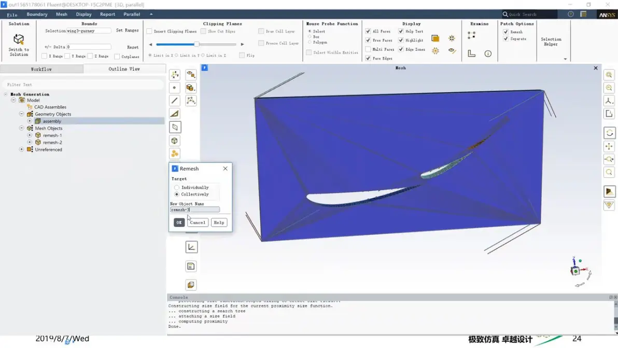Image resolution: width=618 pixels, height=348 pixels.
Task: Toggle the Edge Zones checkbox
Action: [x=401, y=49]
